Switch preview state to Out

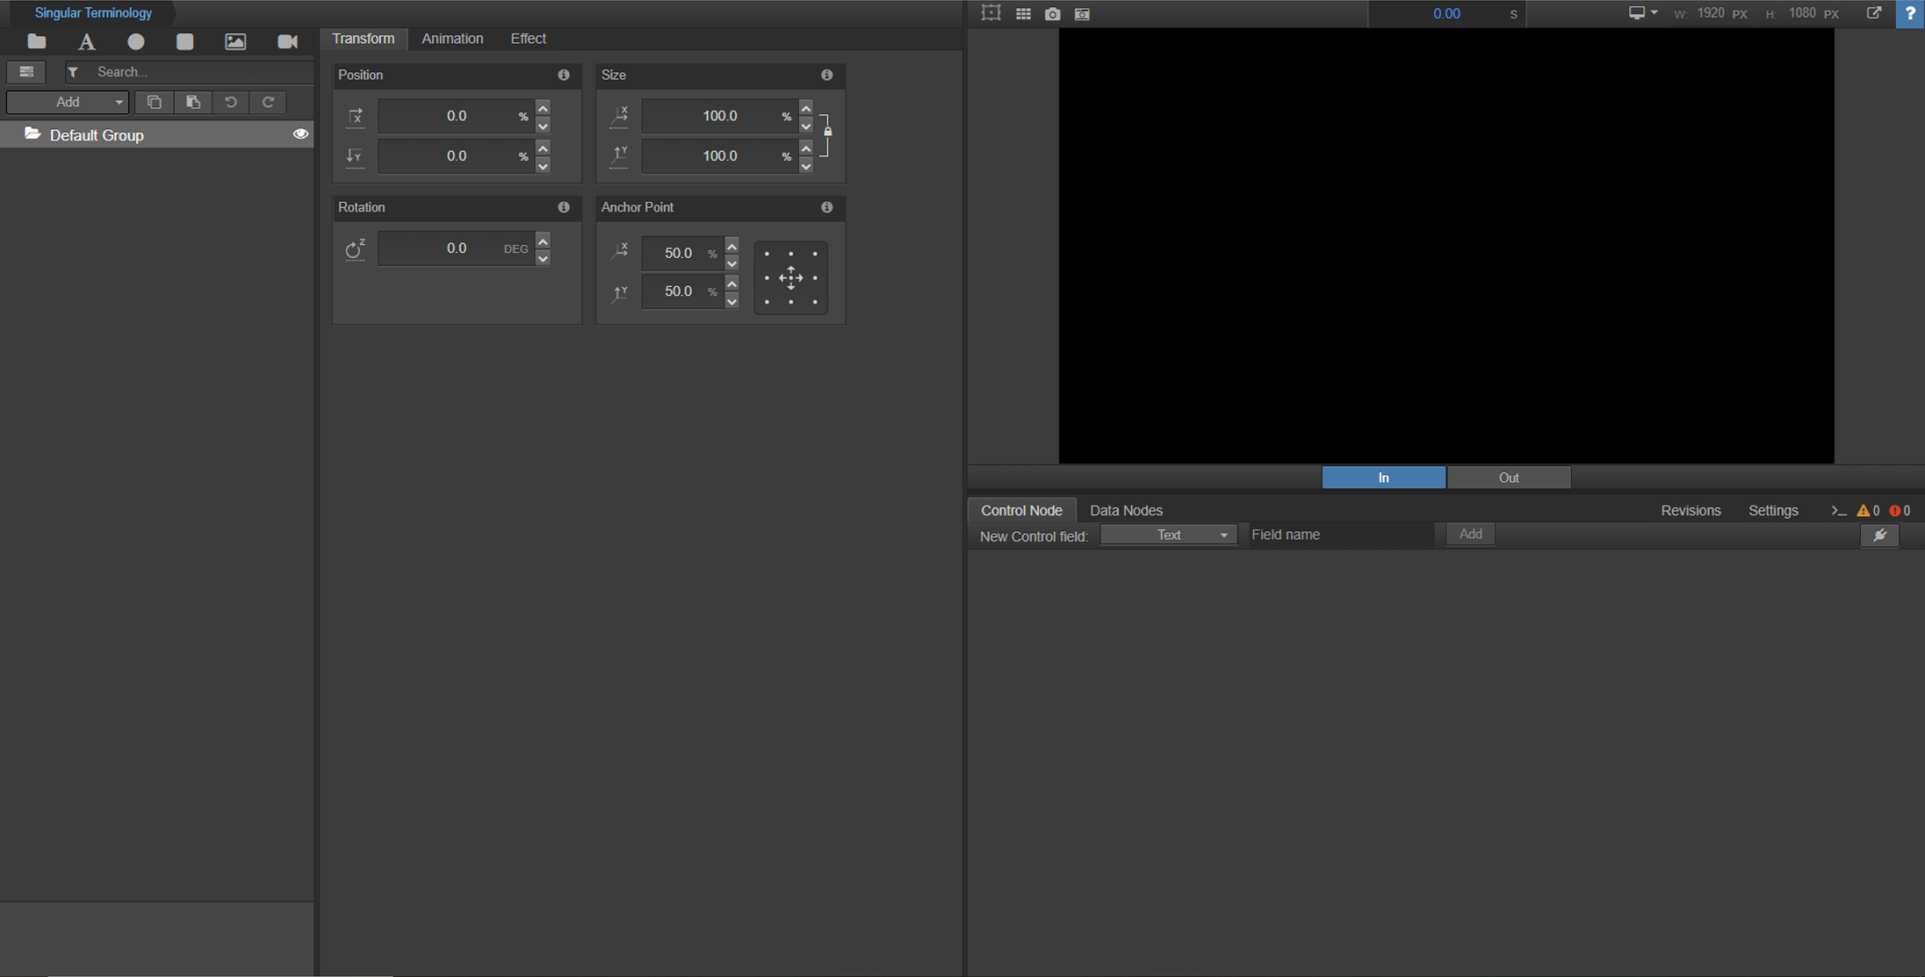pos(1508,478)
